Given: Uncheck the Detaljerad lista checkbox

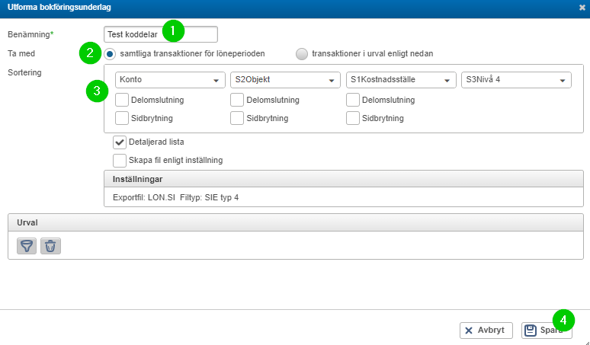Looking at the screenshot, I should coord(120,142).
